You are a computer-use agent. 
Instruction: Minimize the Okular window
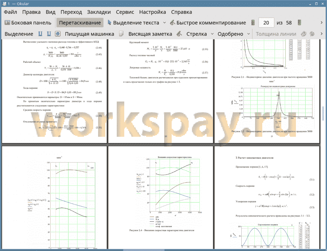pos(310,4)
